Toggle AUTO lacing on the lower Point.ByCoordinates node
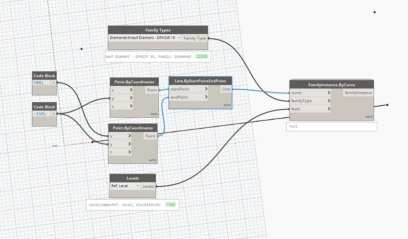 coord(152,159)
